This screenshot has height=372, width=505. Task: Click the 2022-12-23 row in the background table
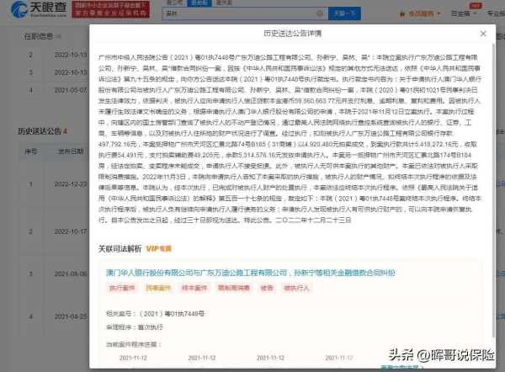pos(54,184)
